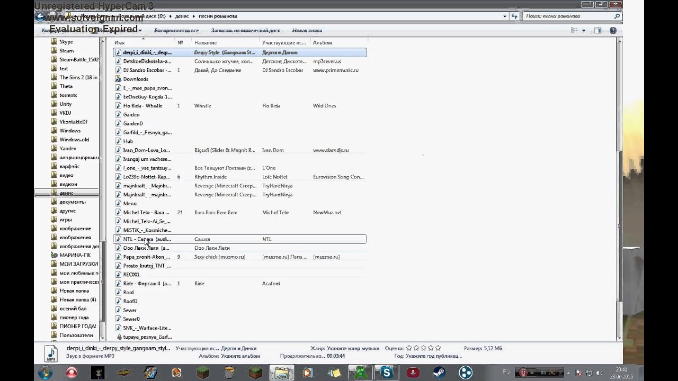Click денис in the address breadcrumb

[182, 16]
